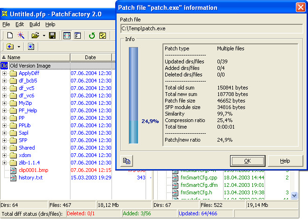The image size is (308, 219).
Task: Expand the df_vc5 folder
Action: (4, 88)
